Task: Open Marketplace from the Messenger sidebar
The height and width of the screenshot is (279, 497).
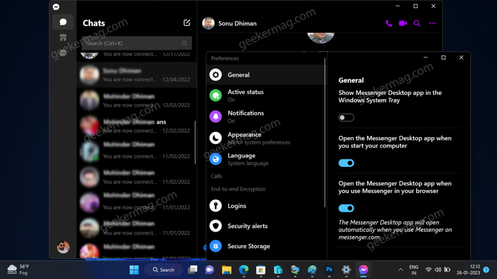Action: click(63, 38)
